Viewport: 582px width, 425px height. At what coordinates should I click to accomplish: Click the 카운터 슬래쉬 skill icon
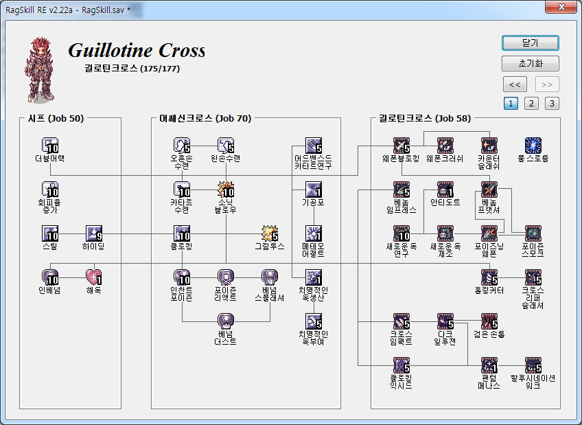[489, 146]
